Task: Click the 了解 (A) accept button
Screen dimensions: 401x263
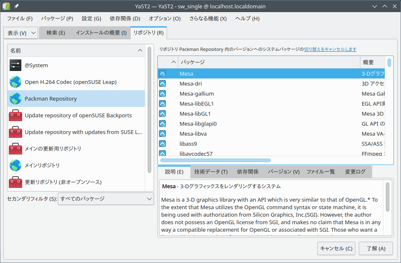Action: (x=376, y=248)
